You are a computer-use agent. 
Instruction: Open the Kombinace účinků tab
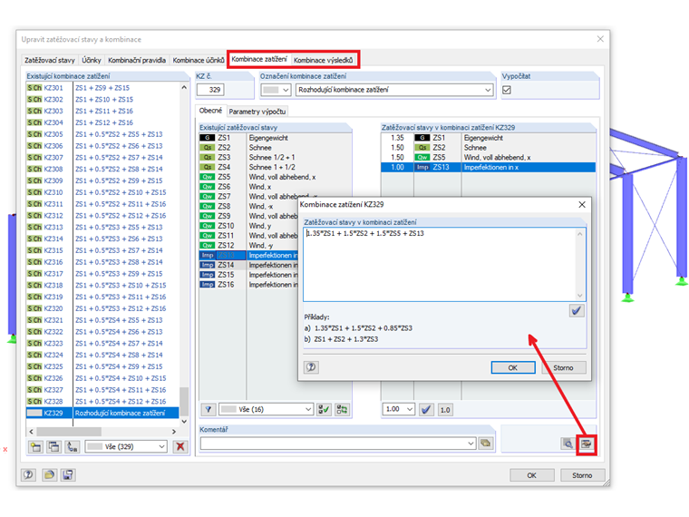(x=199, y=60)
